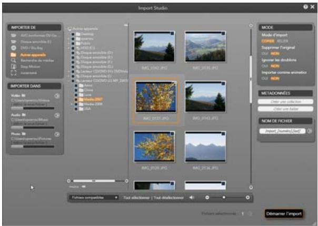Click Tout désélectionner
The width and height of the screenshot is (318, 226).
coord(168,198)
